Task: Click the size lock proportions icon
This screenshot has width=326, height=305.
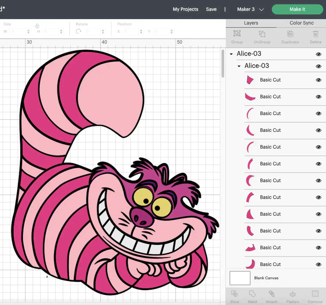Action: (37, 26)
